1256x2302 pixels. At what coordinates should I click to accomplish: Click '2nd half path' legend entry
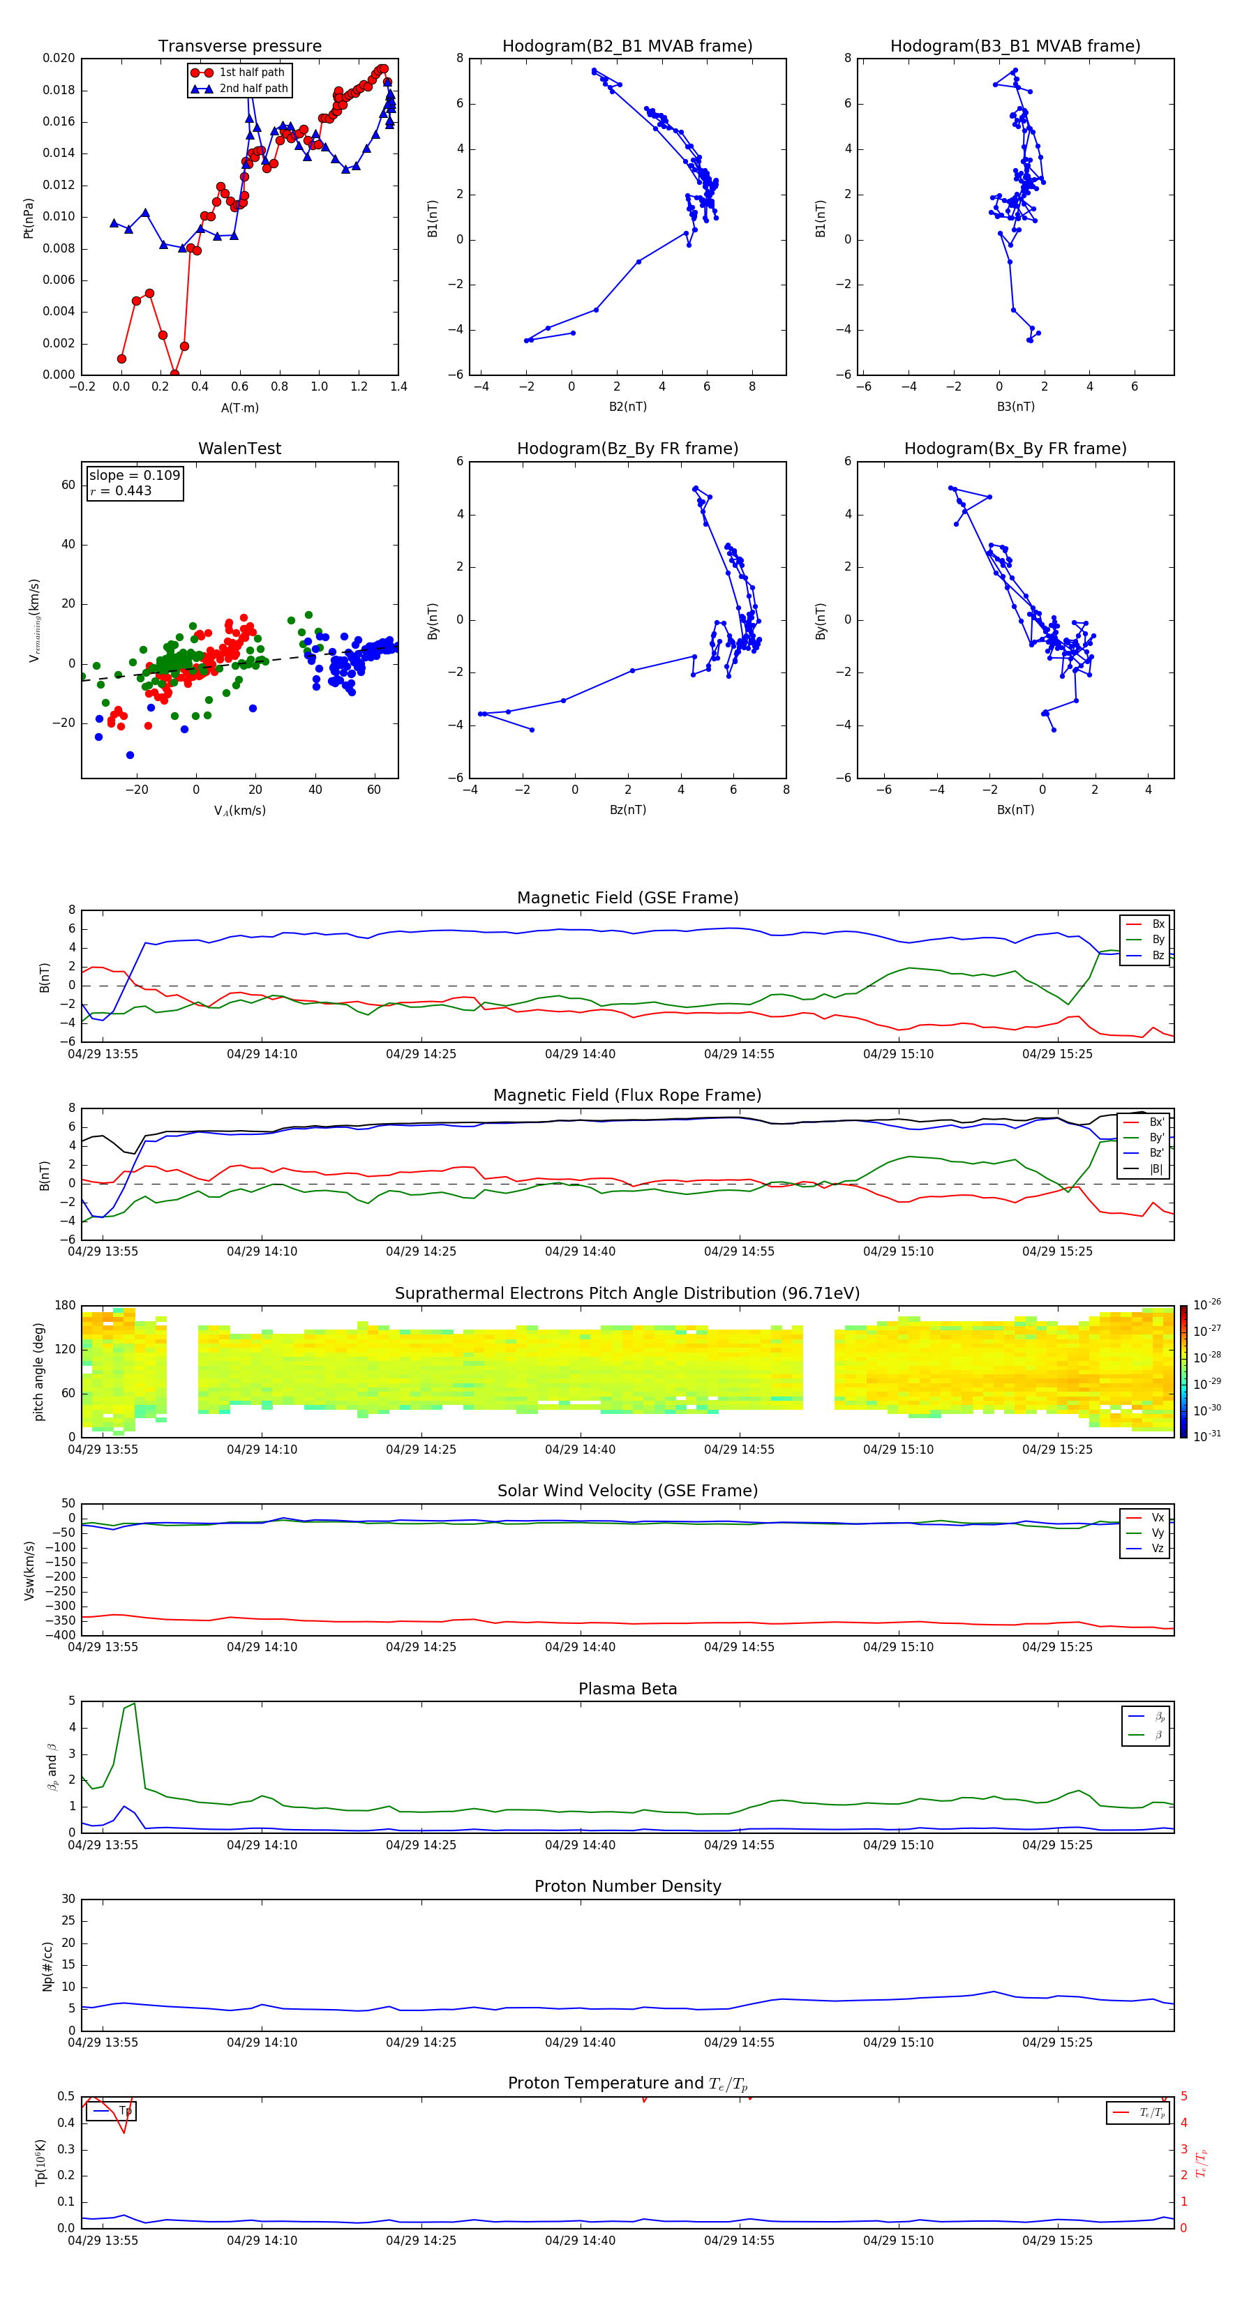click(239, 89)
